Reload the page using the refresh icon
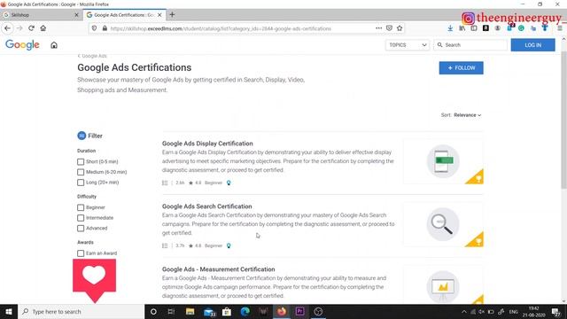The image size is (567, 319). click(x=32, y=28)
